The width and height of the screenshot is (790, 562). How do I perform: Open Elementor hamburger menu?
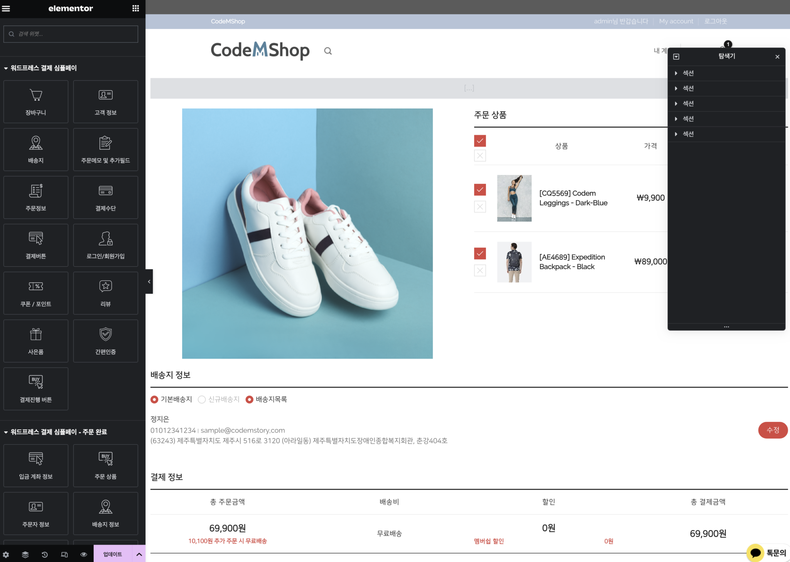[x=6, y=8]
